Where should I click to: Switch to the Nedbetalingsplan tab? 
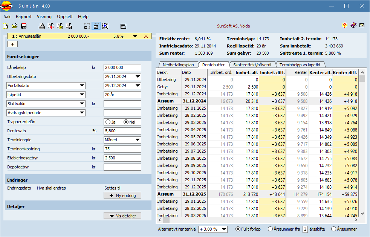(178, 64)
